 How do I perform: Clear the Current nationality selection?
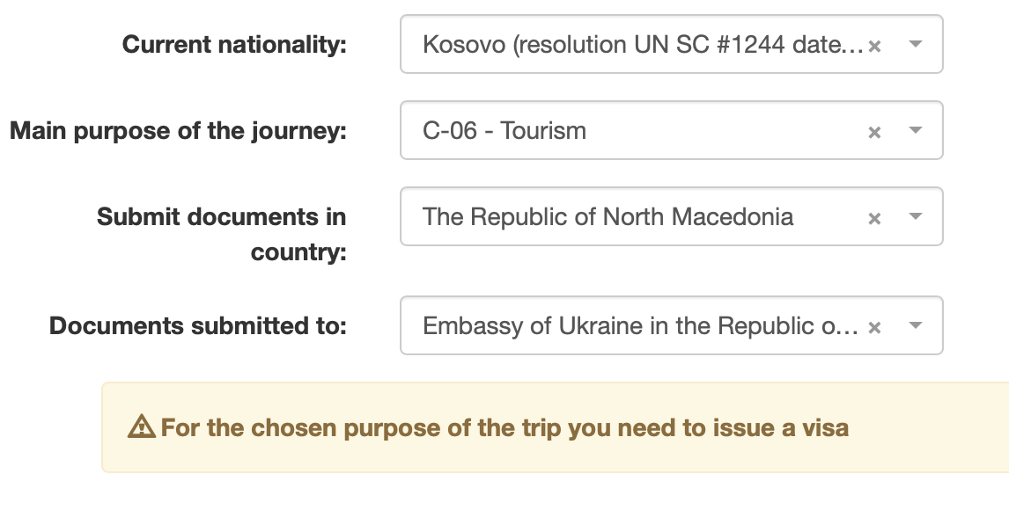click(x=874, y=46)
